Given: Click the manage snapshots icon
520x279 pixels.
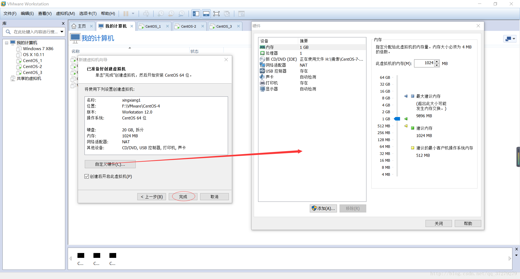Looking at the screenshot, I should (x=181, y=14).
